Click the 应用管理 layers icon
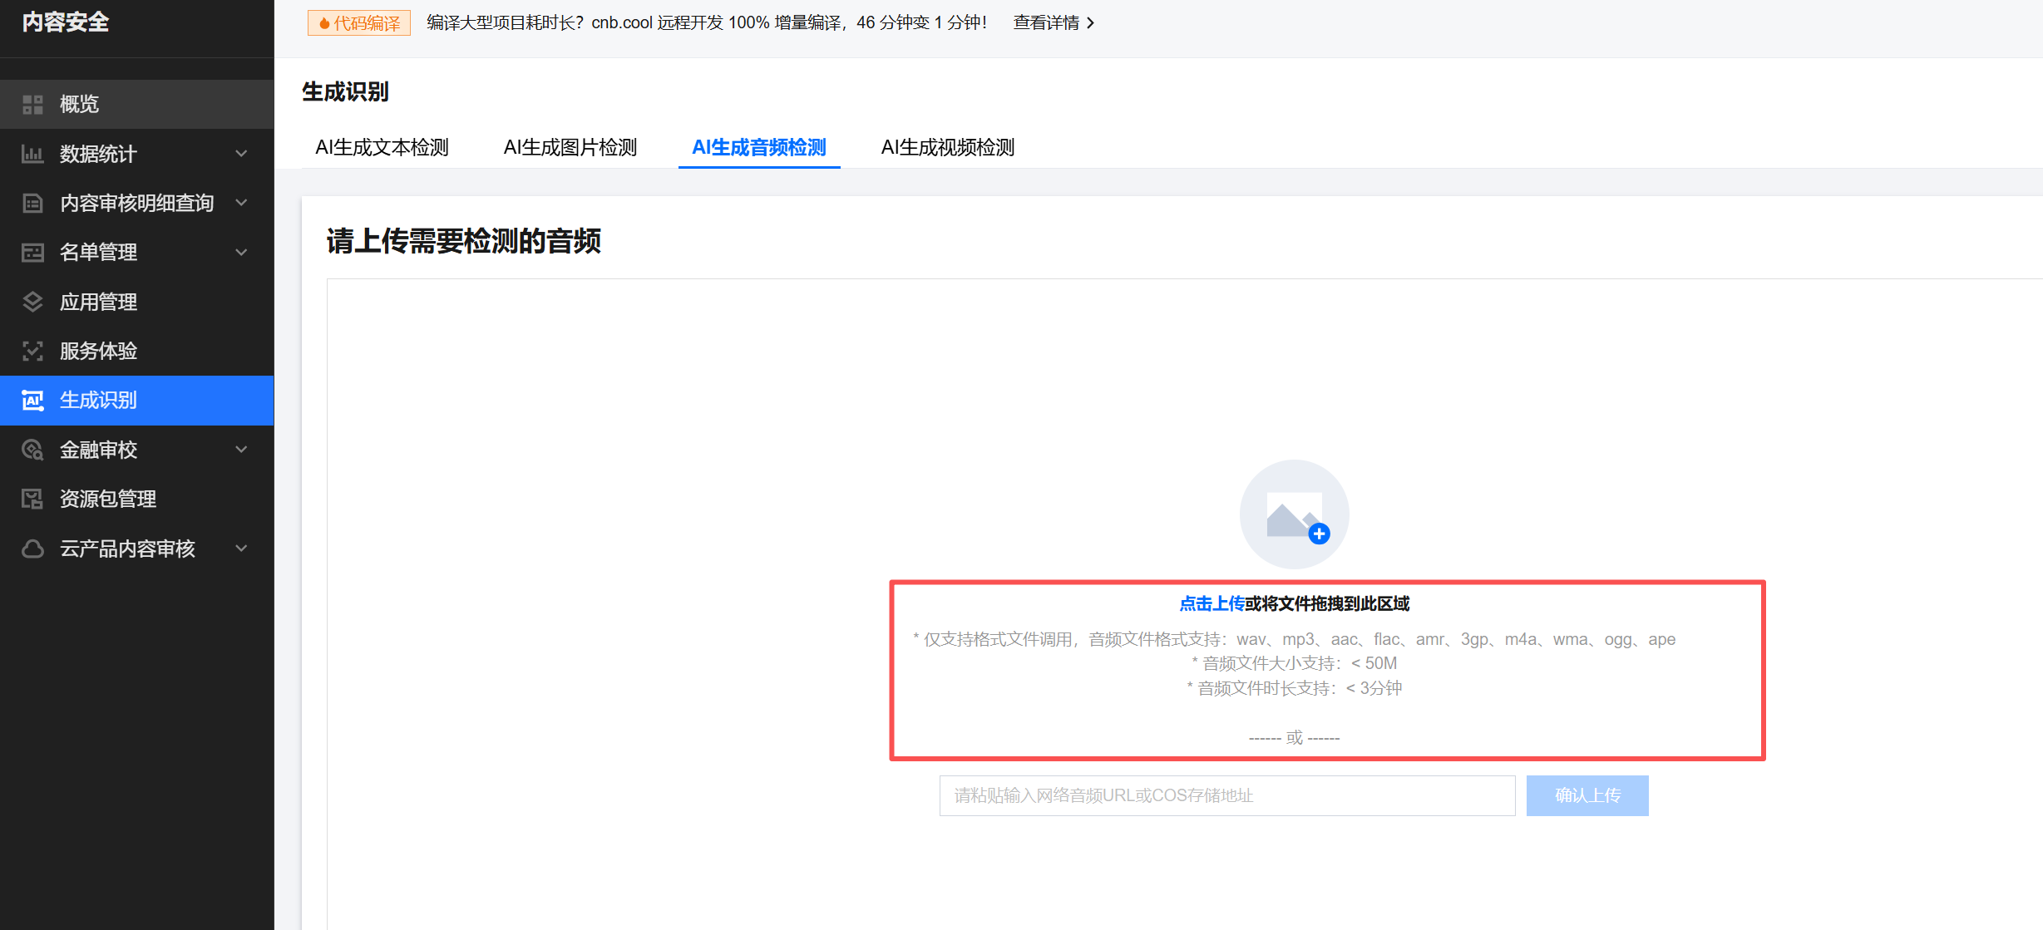Viewport: 2043px width, 930px height. [32, 302]
